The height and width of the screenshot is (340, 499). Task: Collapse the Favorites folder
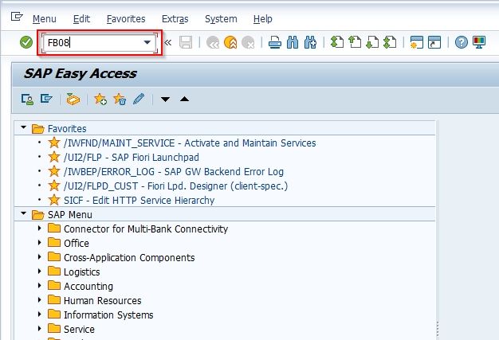tap(24, 127)
